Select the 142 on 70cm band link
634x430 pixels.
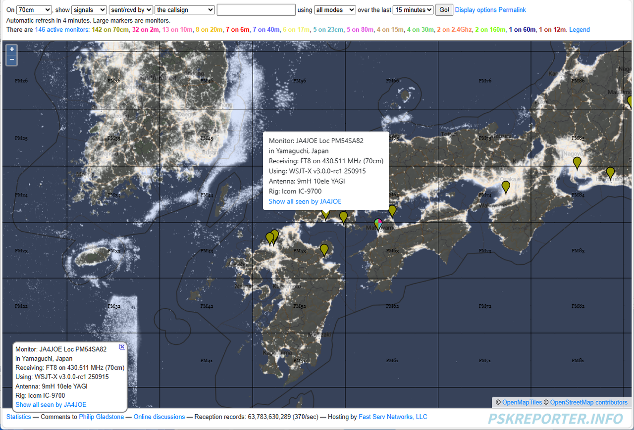(110, 30)
